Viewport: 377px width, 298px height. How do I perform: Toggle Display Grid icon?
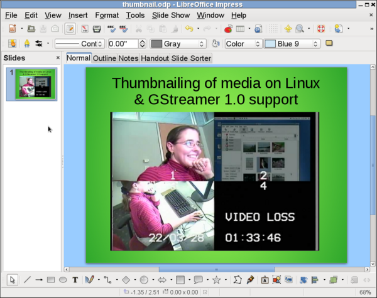[273, 29]
